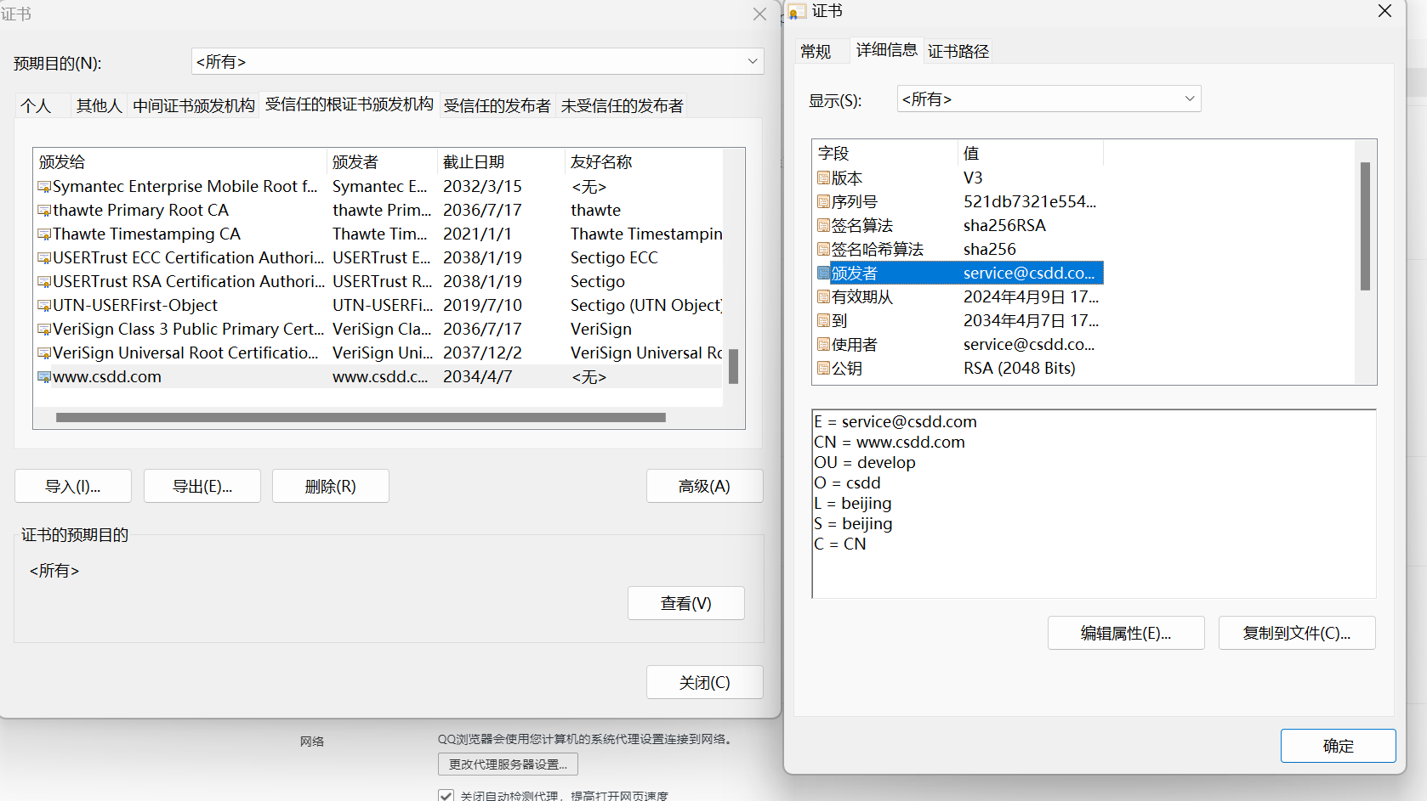Click certificate icon for www.csdd.com row
This screenshot has height=801, width=1427.
[44, 377]
